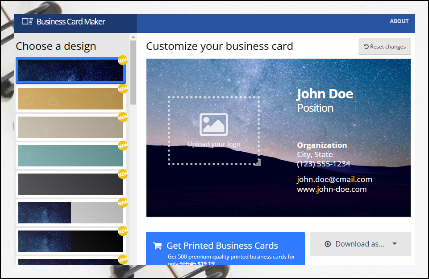Image resolution: width=429 pixels, height=279 pixels.
Task: Edit the phone number (123) 555-1234
Action: pyautogui.click(x=324, y=164)
